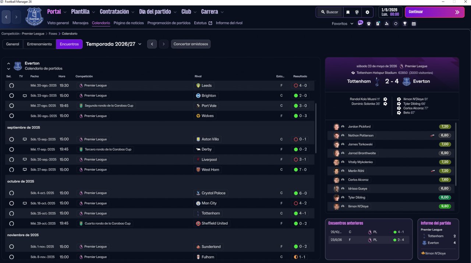Open the Portal menu dropdown
Viewport: 471px width, 263px height.
[57, 12]
